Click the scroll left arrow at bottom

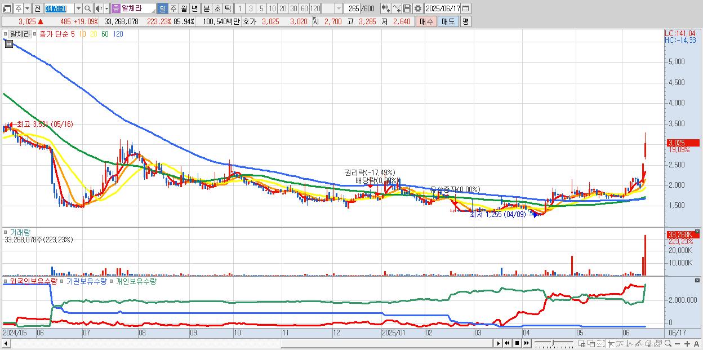[x=6, y=343]
